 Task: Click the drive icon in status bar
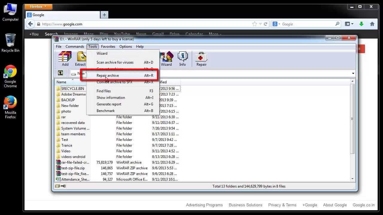[57, 186]
